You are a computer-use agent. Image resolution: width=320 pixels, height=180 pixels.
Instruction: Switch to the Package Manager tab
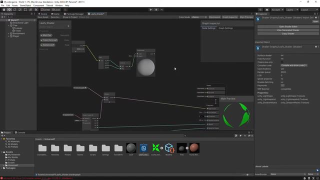[73, 14]
